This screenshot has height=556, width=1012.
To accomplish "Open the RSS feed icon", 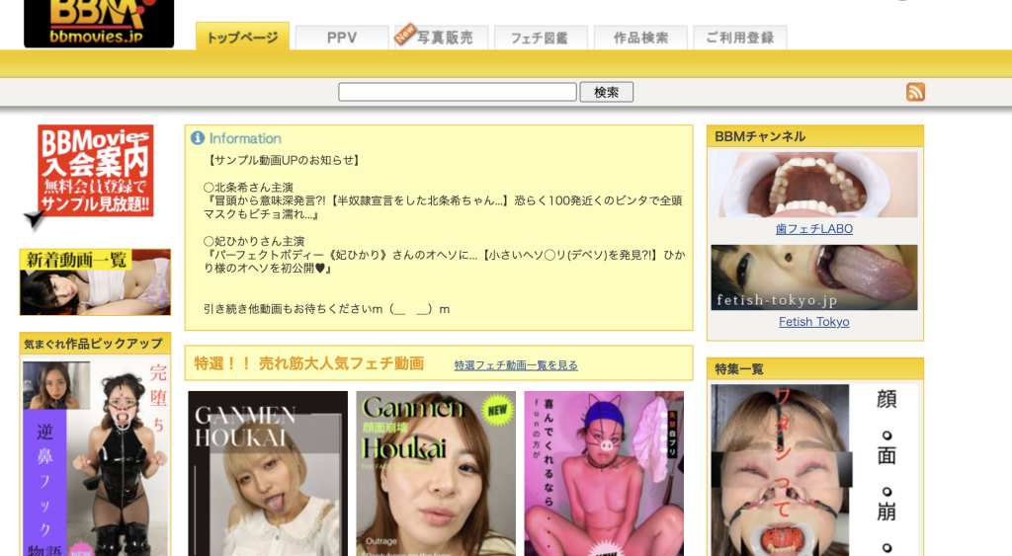I will (x=915, y=92).
